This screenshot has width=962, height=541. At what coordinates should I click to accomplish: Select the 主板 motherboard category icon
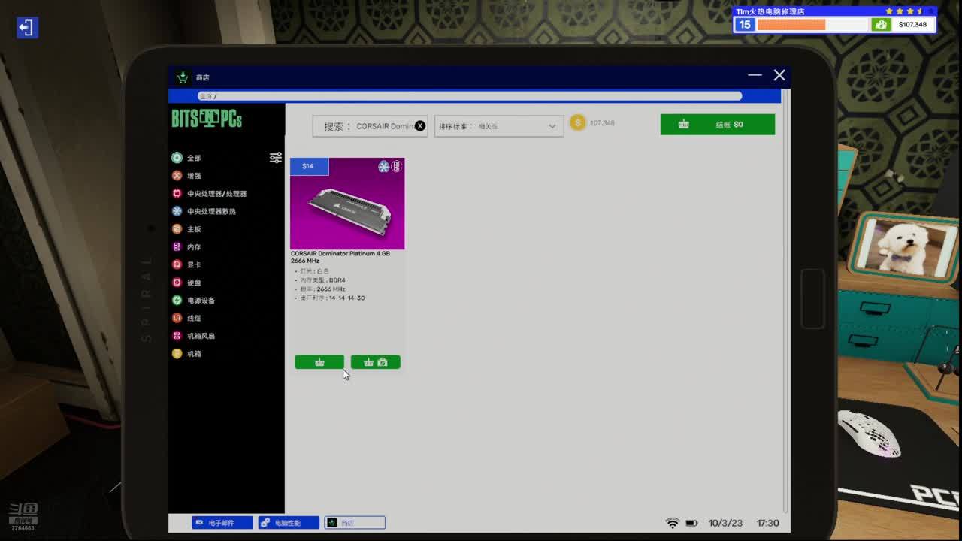pos(177,229)
